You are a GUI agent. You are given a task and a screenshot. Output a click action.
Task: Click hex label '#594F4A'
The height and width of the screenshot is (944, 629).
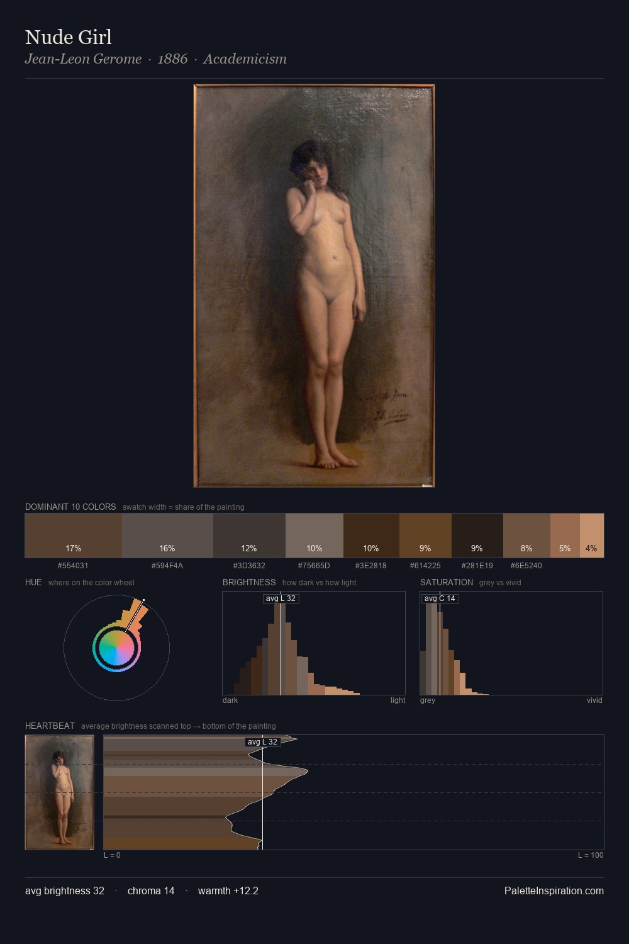[167, 566]
